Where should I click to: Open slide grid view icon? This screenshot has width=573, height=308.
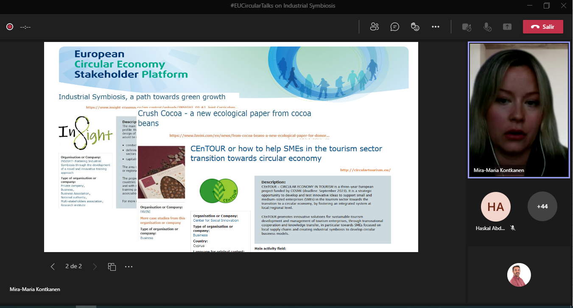click(x=112, y=266)
